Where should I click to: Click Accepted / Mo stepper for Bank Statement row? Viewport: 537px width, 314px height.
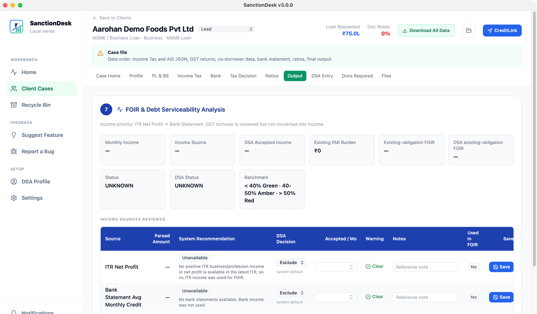coord(351,297)
